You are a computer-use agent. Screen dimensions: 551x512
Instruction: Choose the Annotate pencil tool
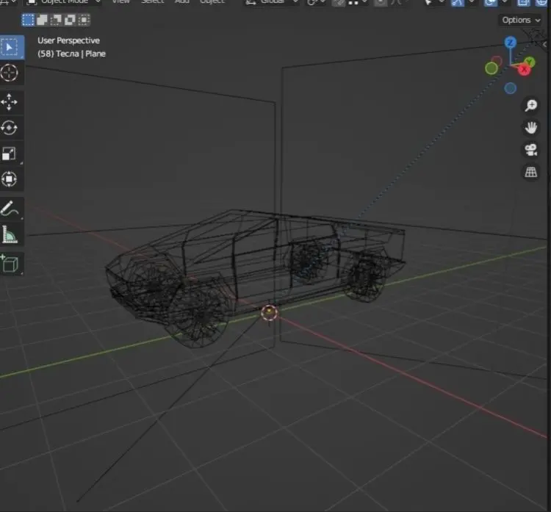10,209
